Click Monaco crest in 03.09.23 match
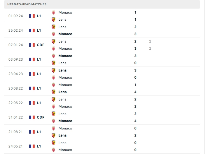The width and height of the screenshot is (205, 154). [54, 56]
